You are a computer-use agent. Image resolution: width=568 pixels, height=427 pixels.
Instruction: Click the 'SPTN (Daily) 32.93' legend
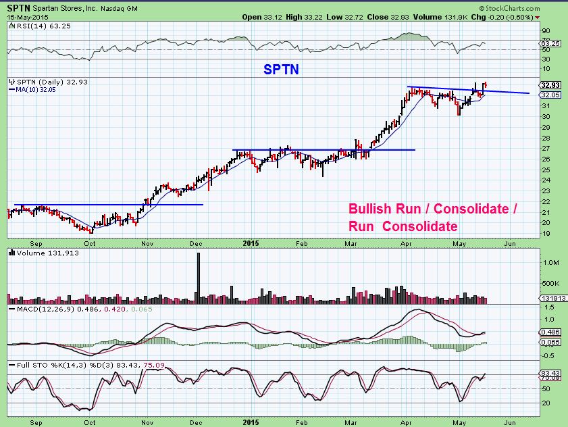[52, 82]
